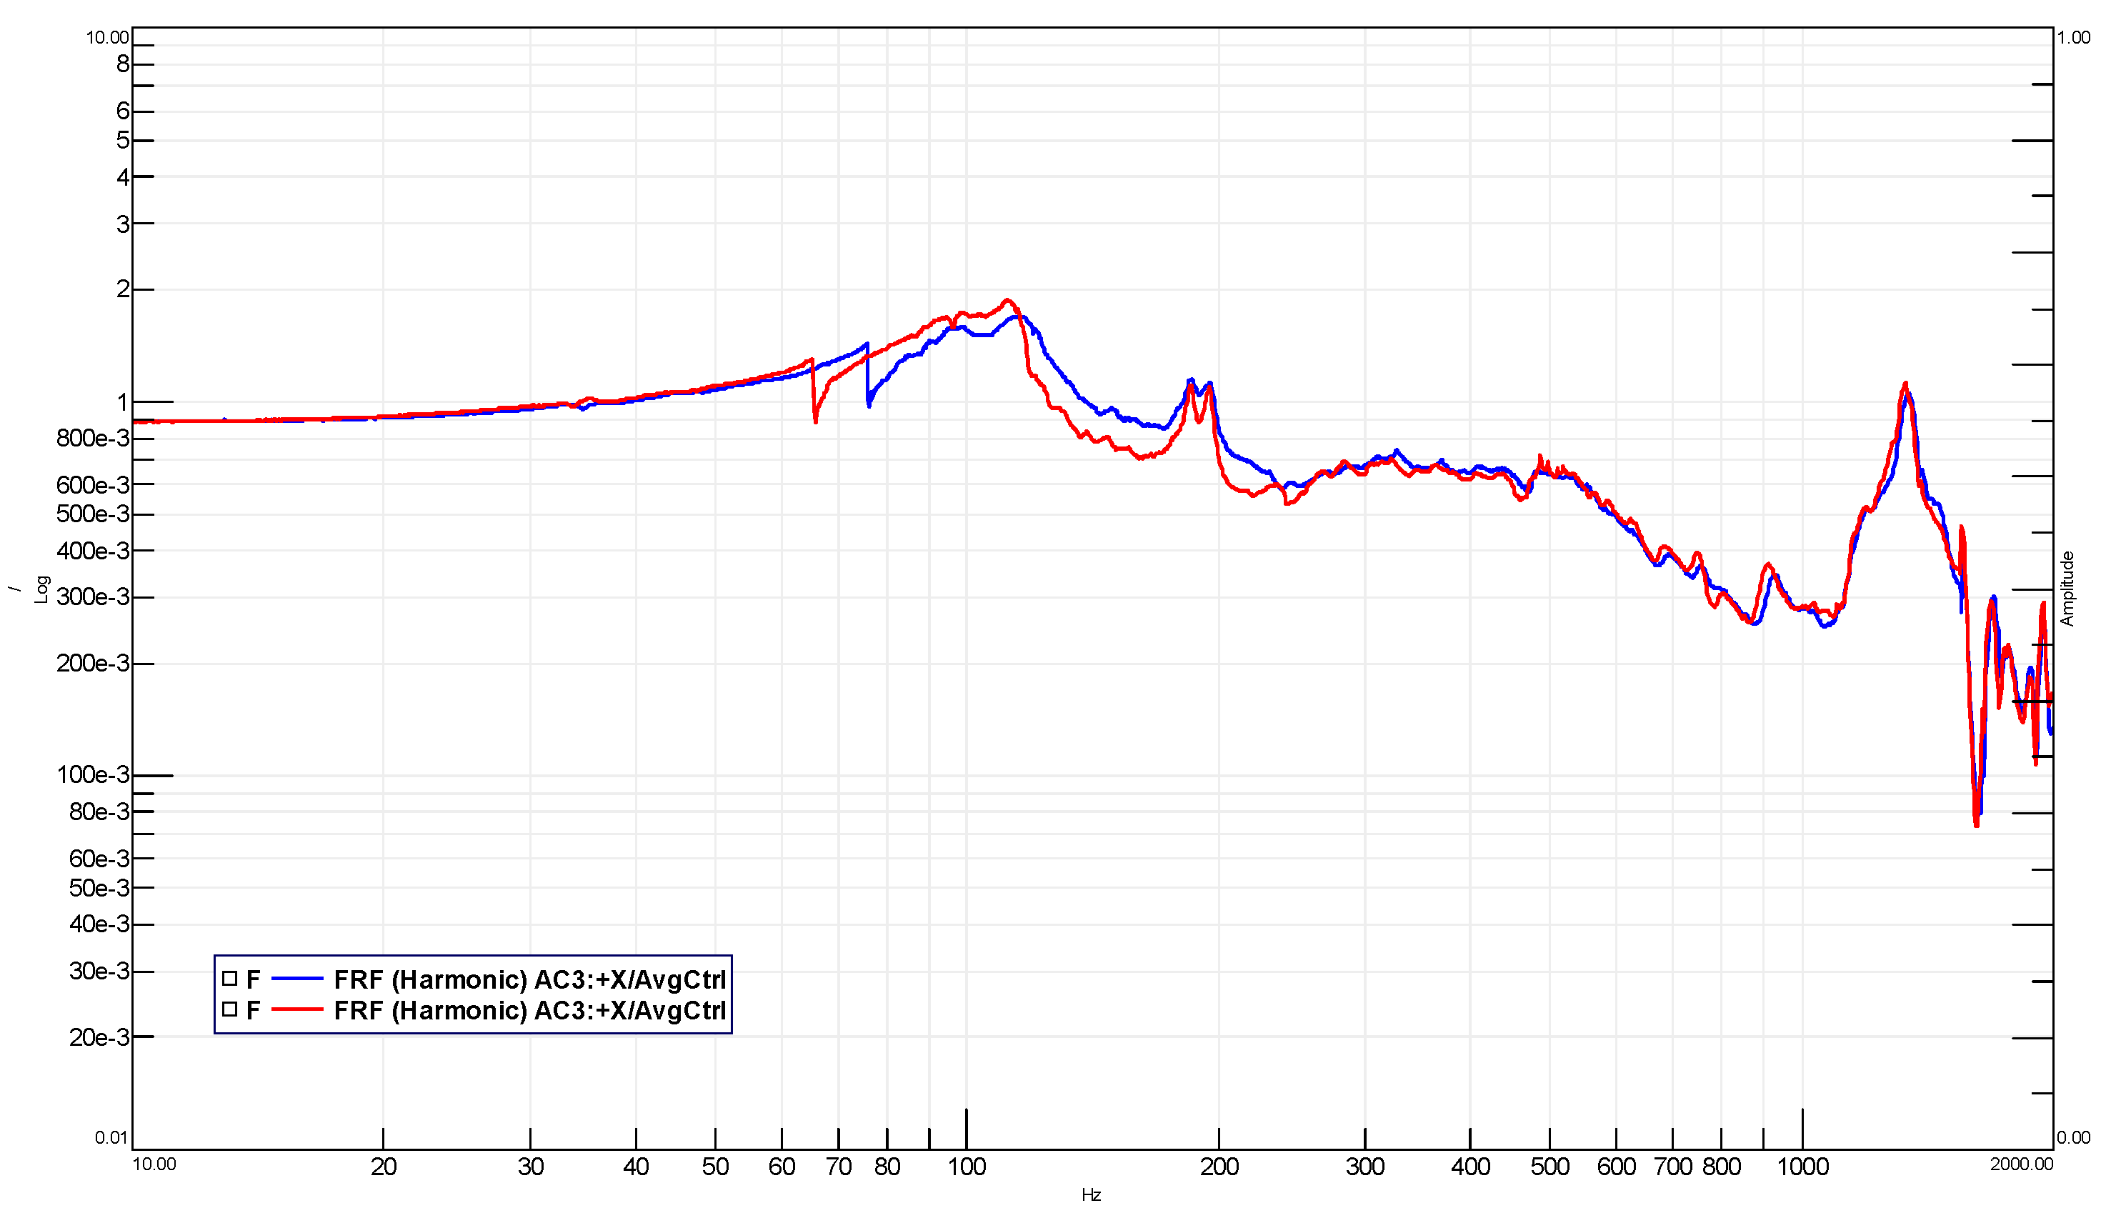Click the 1000 tick label on X-axis

(1802, 1167)
